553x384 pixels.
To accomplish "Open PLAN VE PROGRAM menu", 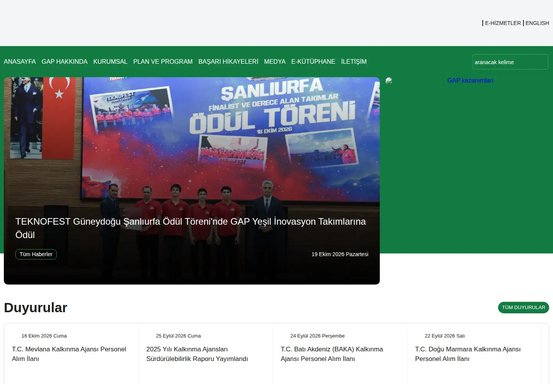I will pyautogui.click(x=163, y=61).
